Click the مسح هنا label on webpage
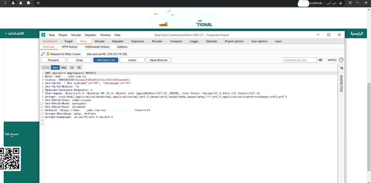 [12, 134]
